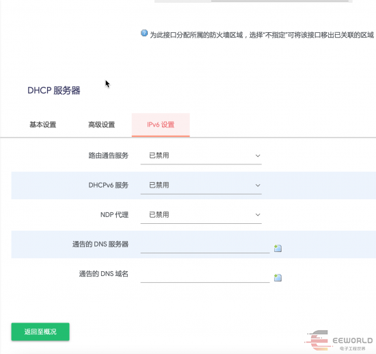Switch to the 基本设置 tab
376x354 pixels.
click(x=42, y=125)
